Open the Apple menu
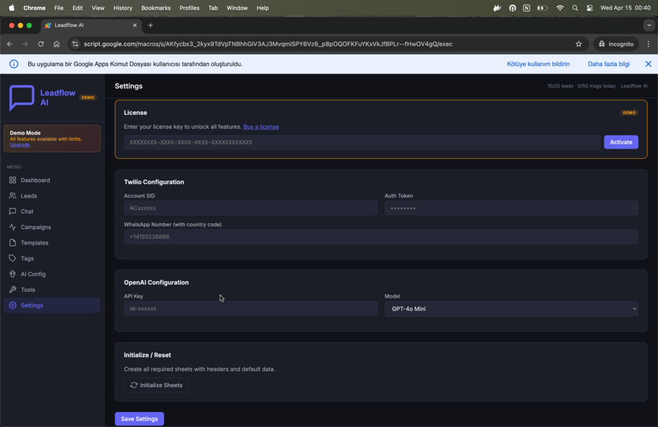 [x=12, y=8]
